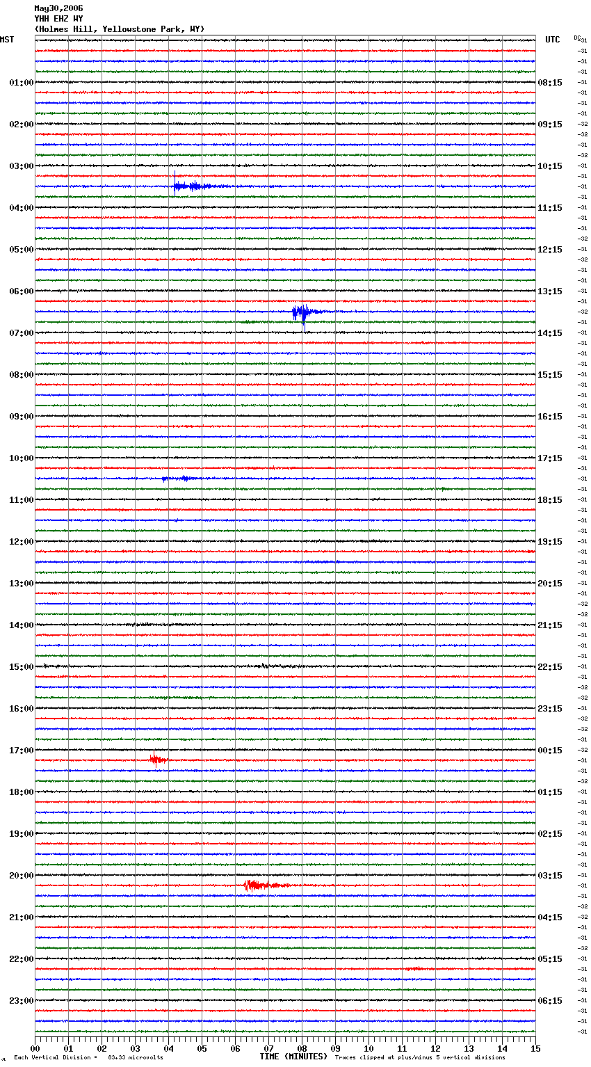591x1067 pixels.
Task: Click the 04:00 MST time label
Action: coord(22,208)
